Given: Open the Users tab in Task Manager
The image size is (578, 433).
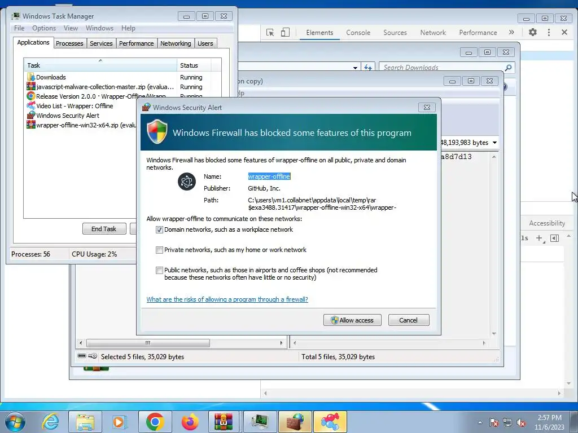Looking at the screenshot, I should click(x=205, y=43).
